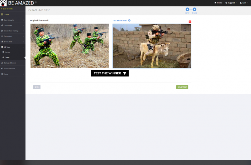Click the Backup & Export download icon

point(2,63)
